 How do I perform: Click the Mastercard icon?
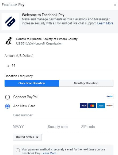(92, 106)
